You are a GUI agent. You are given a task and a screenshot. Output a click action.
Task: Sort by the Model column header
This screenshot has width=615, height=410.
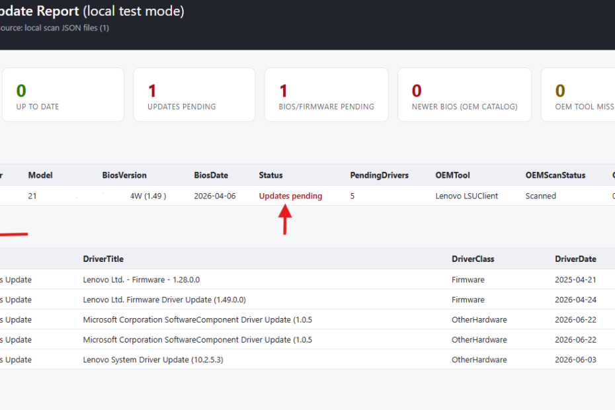40,175
